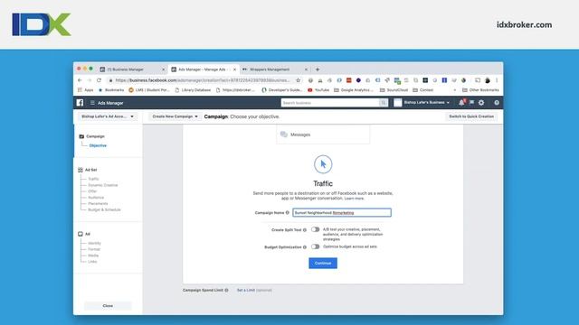
Task: Click the Search business field
Action: (330, 103)
